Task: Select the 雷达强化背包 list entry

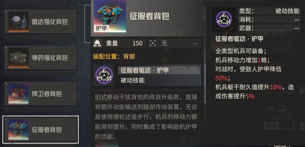Action: point(40,22)
